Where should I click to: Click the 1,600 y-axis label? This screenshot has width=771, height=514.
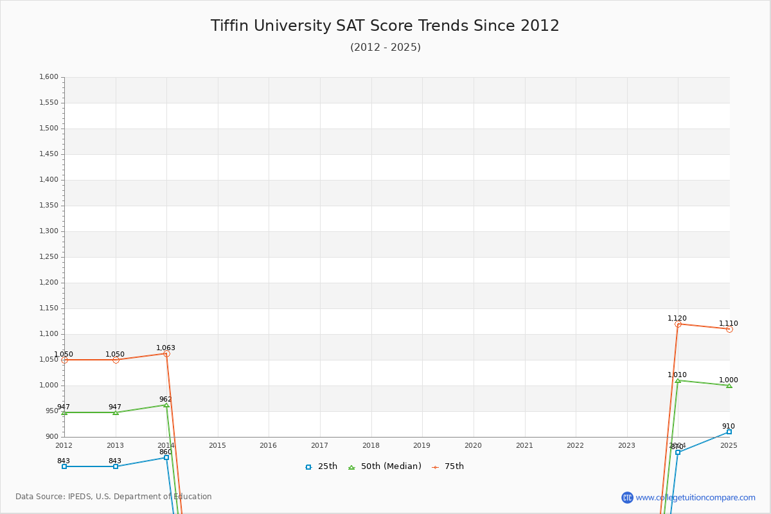point(49,77)
